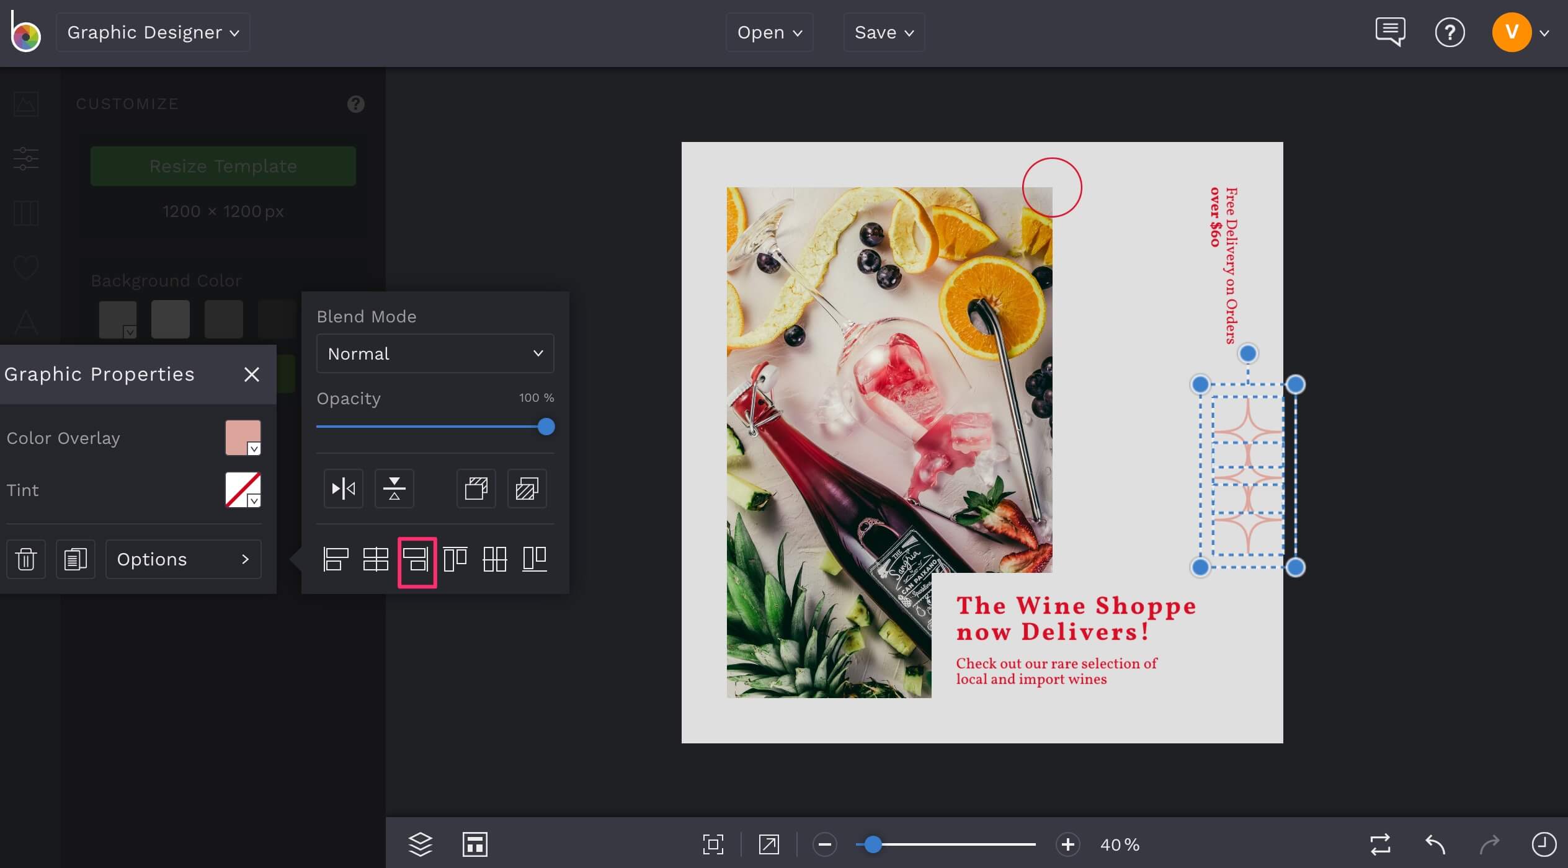Undo the last action
Image resolution: width=1568 pixels, height=868 pixels.
click(1434, 844)
